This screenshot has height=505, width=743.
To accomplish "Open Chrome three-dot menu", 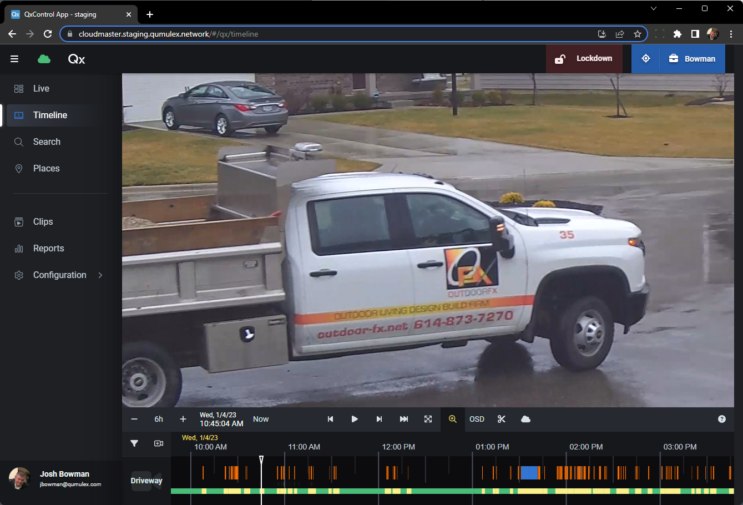I will [731, 34].
